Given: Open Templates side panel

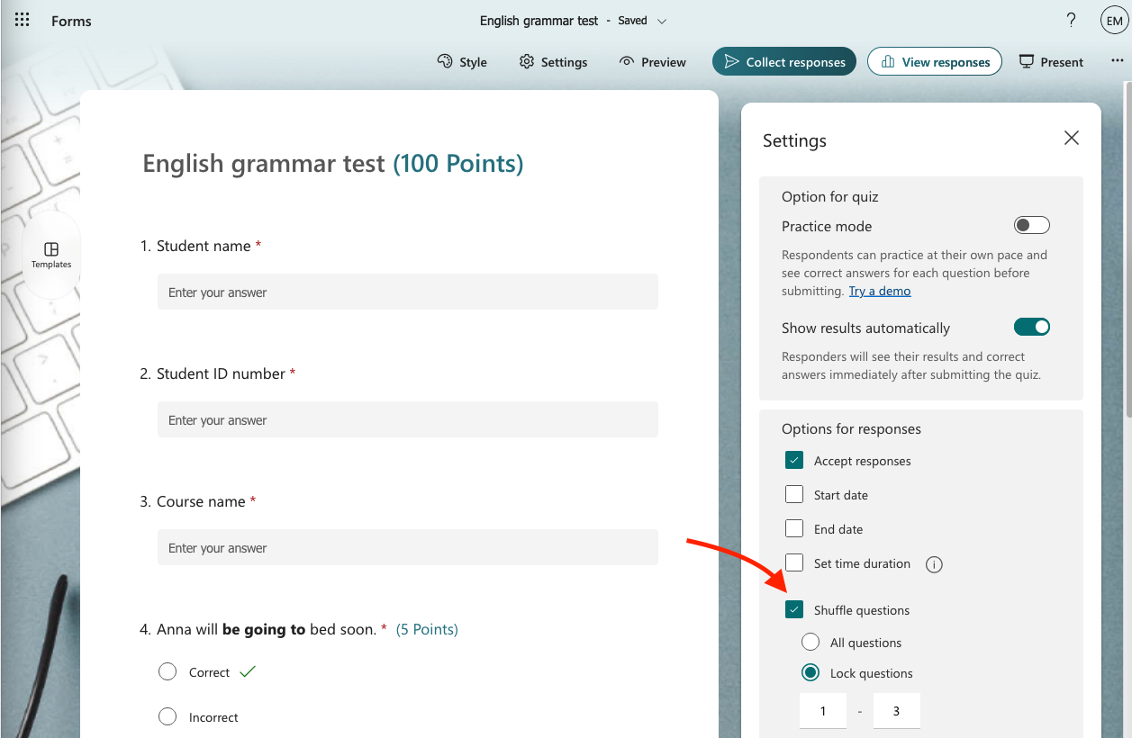Looking at the screenshot, I should [x=51, y=255].
